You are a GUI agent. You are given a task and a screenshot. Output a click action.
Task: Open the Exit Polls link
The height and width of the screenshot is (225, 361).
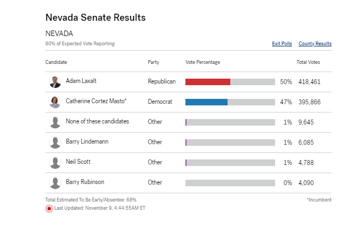coord(282,44)
